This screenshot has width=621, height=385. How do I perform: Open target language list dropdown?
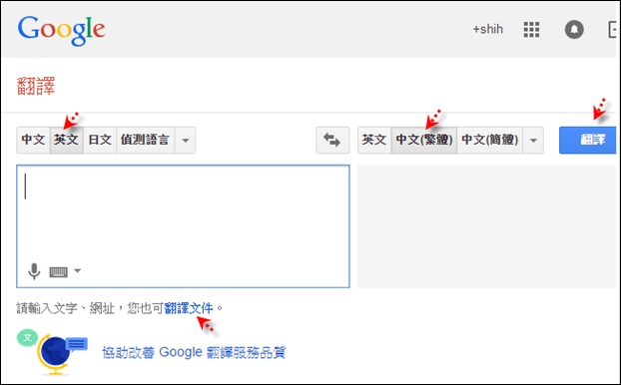point(533,140)
